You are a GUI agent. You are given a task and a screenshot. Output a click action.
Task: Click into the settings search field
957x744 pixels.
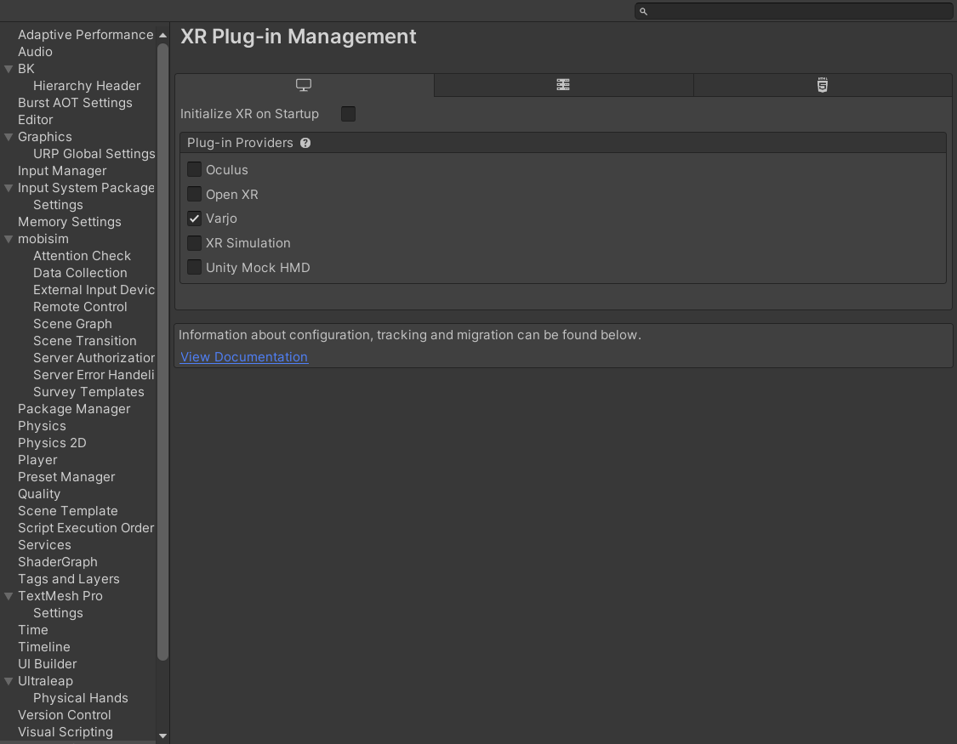pos(794,11)
